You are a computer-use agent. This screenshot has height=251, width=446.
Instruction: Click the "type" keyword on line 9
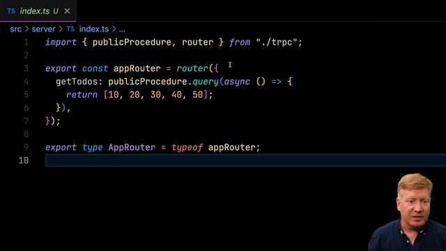[x=93, y=148]
